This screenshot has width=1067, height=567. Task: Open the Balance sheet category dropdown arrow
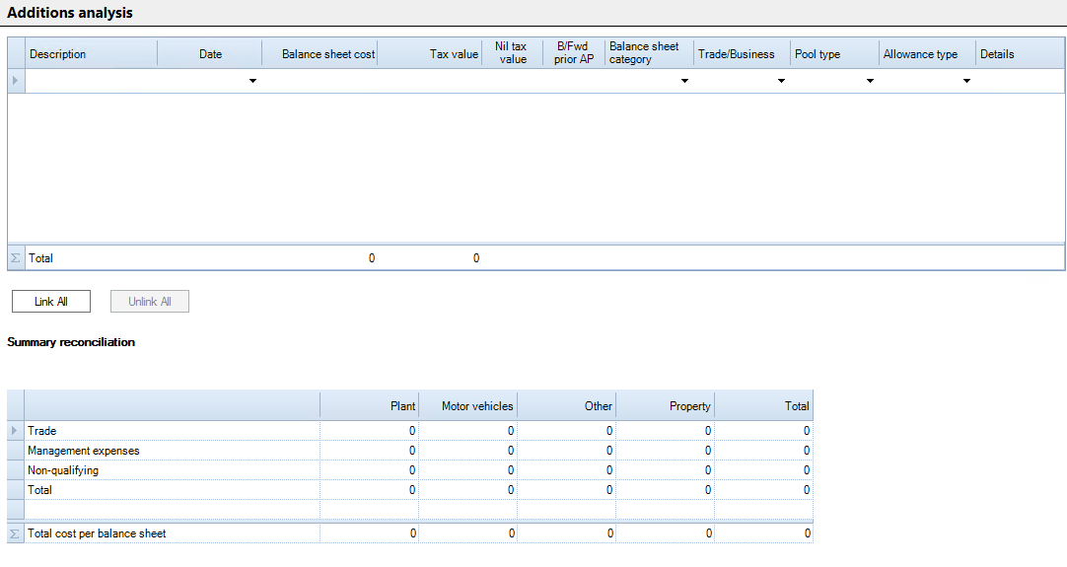point(684,81)
